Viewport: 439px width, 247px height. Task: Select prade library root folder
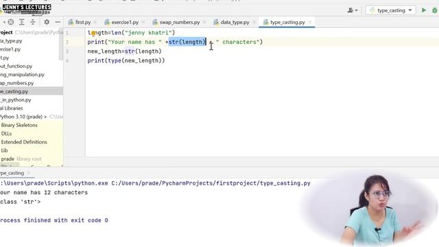(x=21, y=158)
